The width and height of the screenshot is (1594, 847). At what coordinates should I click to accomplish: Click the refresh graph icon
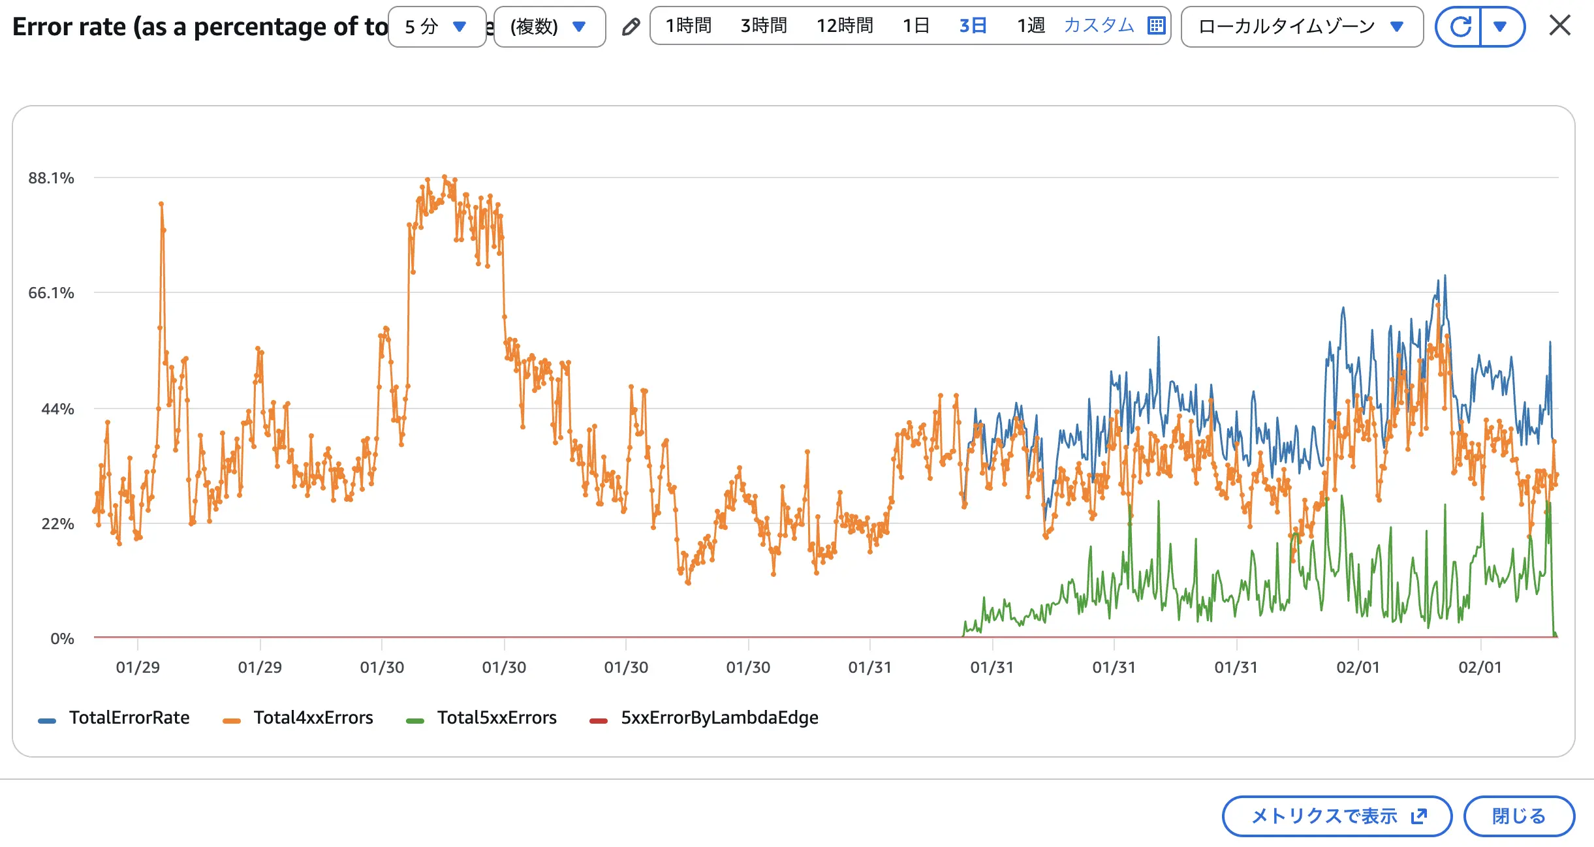point(1460,27)
